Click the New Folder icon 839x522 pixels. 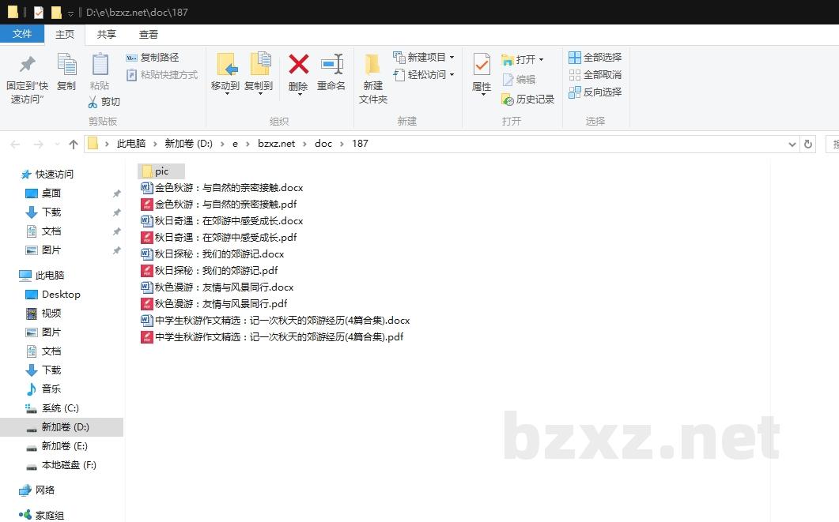tap(372, 65)
